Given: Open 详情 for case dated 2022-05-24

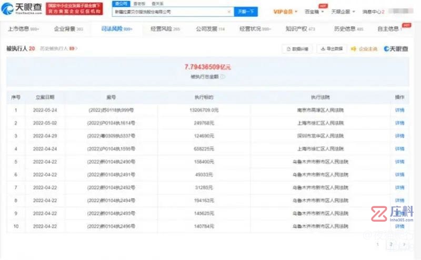Looking at the screenshot, I should click(x=399, y=110).
